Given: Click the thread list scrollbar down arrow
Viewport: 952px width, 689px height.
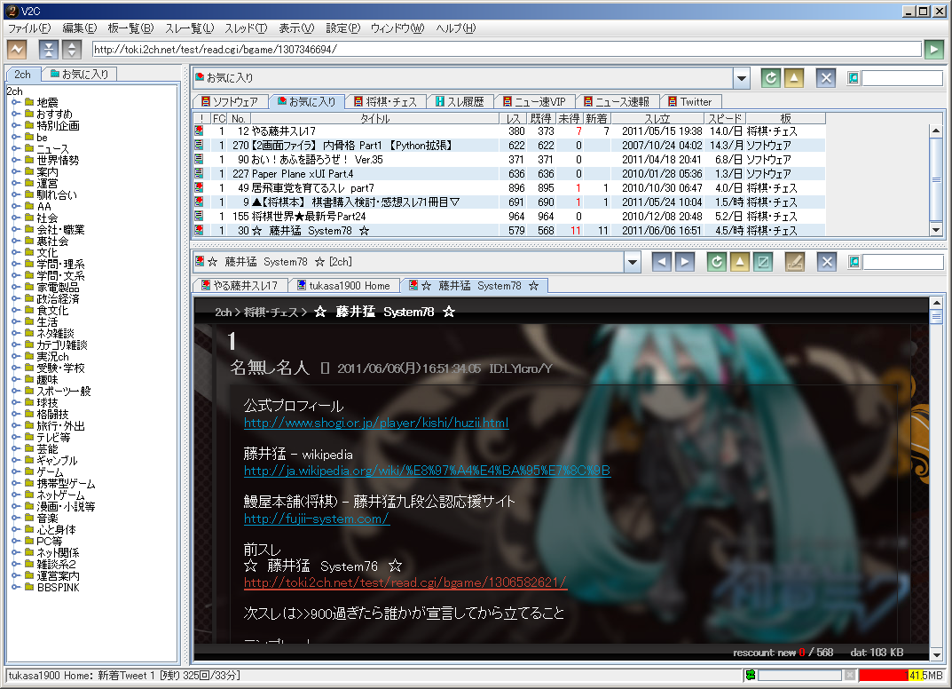Looking at the screenshot, I should (936, 230).
